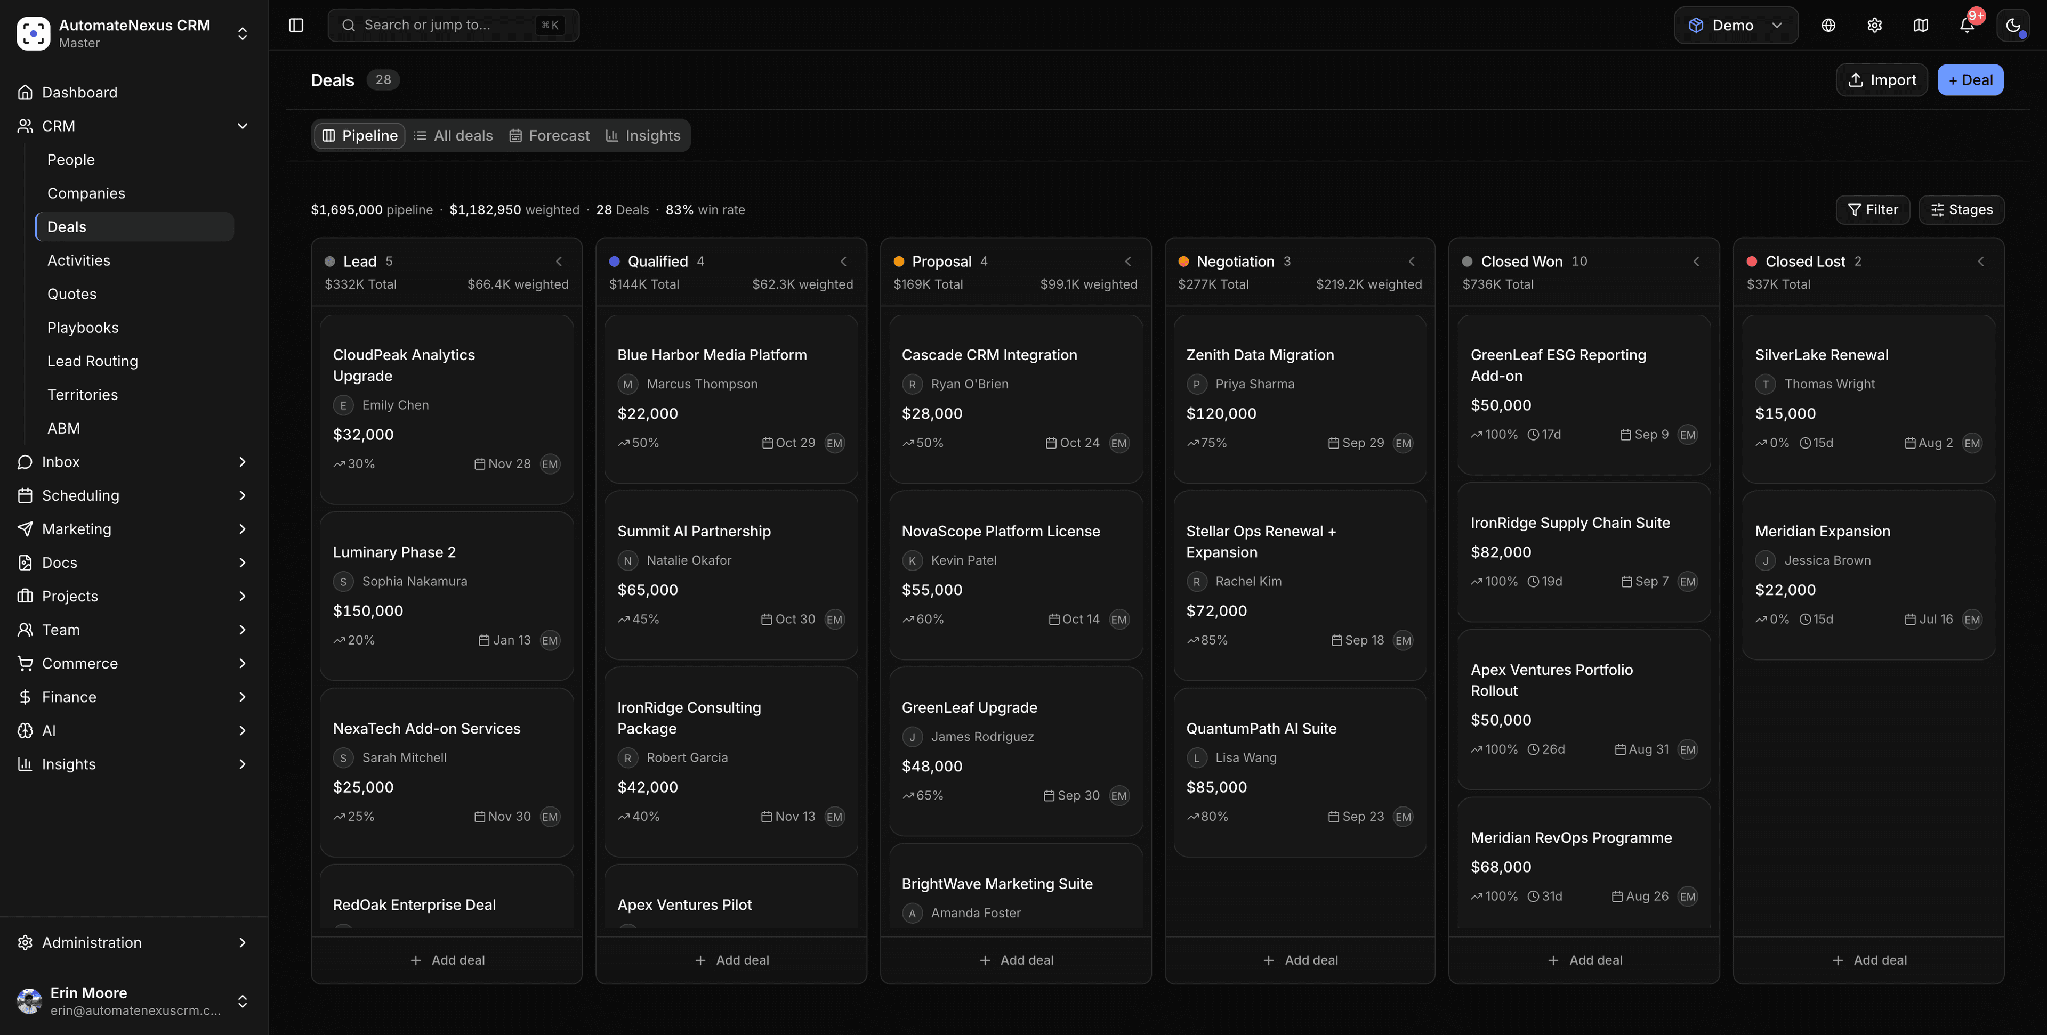The height and width of the screenshot is (1035, 2047).
Task: Click the Qualified blue stage dot
Action: pyautogui.click(x=614, y=262)
